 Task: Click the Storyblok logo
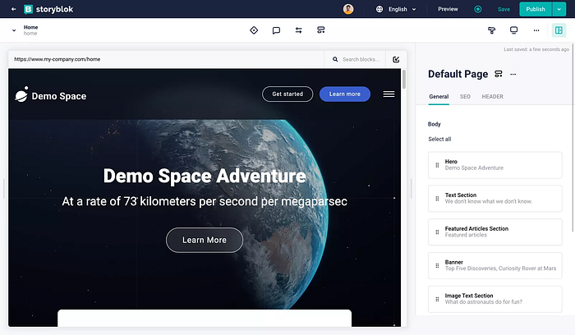point(48,9)
